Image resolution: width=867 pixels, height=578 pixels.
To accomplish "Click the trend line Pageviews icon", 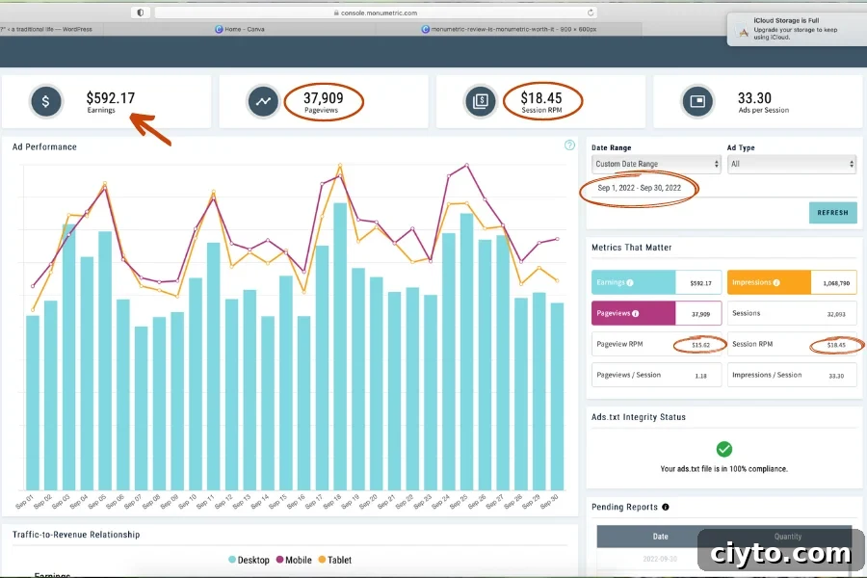I will click(263, 102).
